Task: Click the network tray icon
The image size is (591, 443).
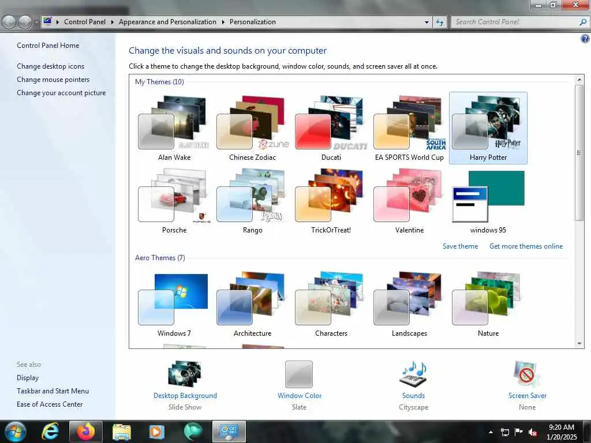Action: pyautogui.click(x=504, y=432)
